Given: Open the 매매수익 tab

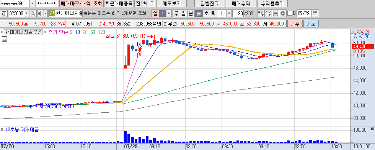Looking at the screenshot, I should [x=241, y=3].
